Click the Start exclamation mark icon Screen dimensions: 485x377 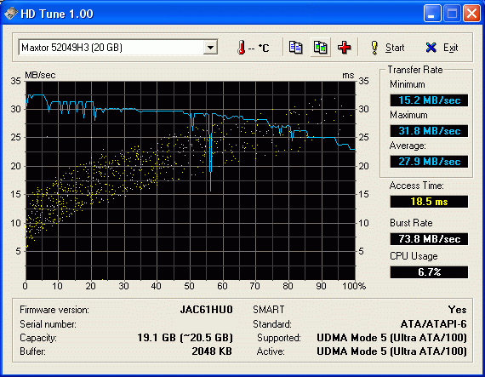pos(374,48)
